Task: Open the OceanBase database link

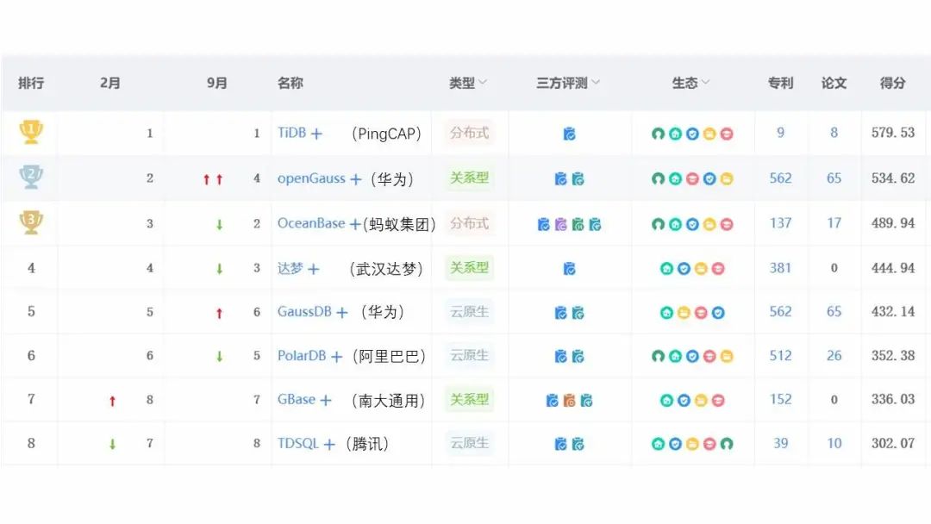Action: tap(311, 223)
